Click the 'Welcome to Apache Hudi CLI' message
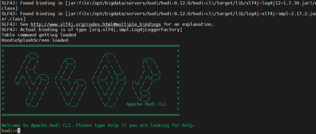The image size is (316, 134). pyautogui.click(x=98, y=125)
